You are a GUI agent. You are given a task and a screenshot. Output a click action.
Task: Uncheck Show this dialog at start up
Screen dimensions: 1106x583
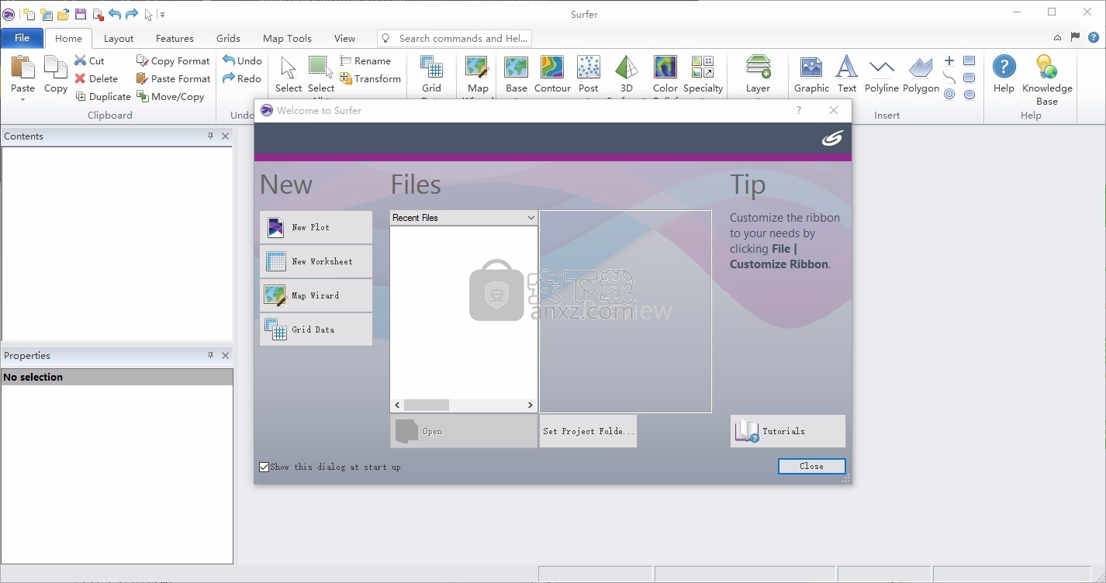tap(264, 467)
